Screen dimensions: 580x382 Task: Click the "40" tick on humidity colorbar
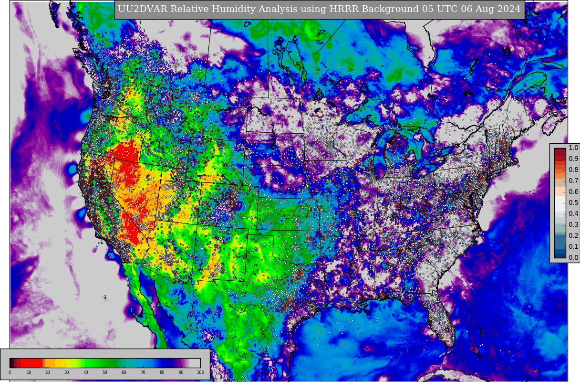coord(86,372)
